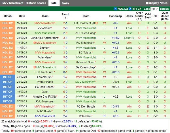This screenshot has height=133, width=170.
Task: Click red card icon on 14/08/21 MVV Maastricht
Action: pyautogui.click(x=35, y=67)
